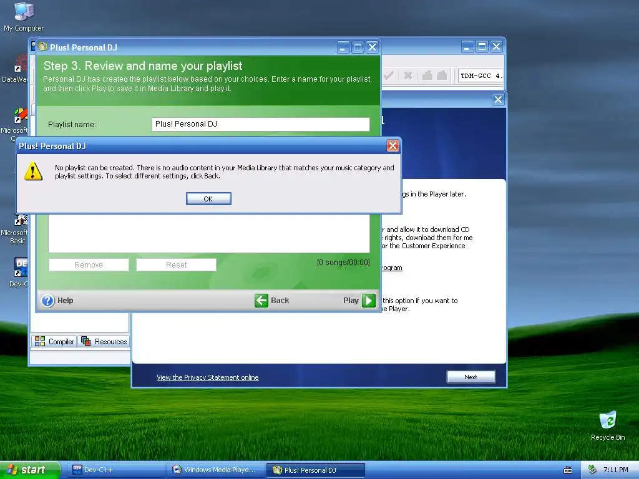Open Help in Personal DJ wizard
The width and height of the screenshot is (639, 479).
[57, 301]
